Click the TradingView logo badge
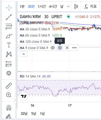 [24, 96]
